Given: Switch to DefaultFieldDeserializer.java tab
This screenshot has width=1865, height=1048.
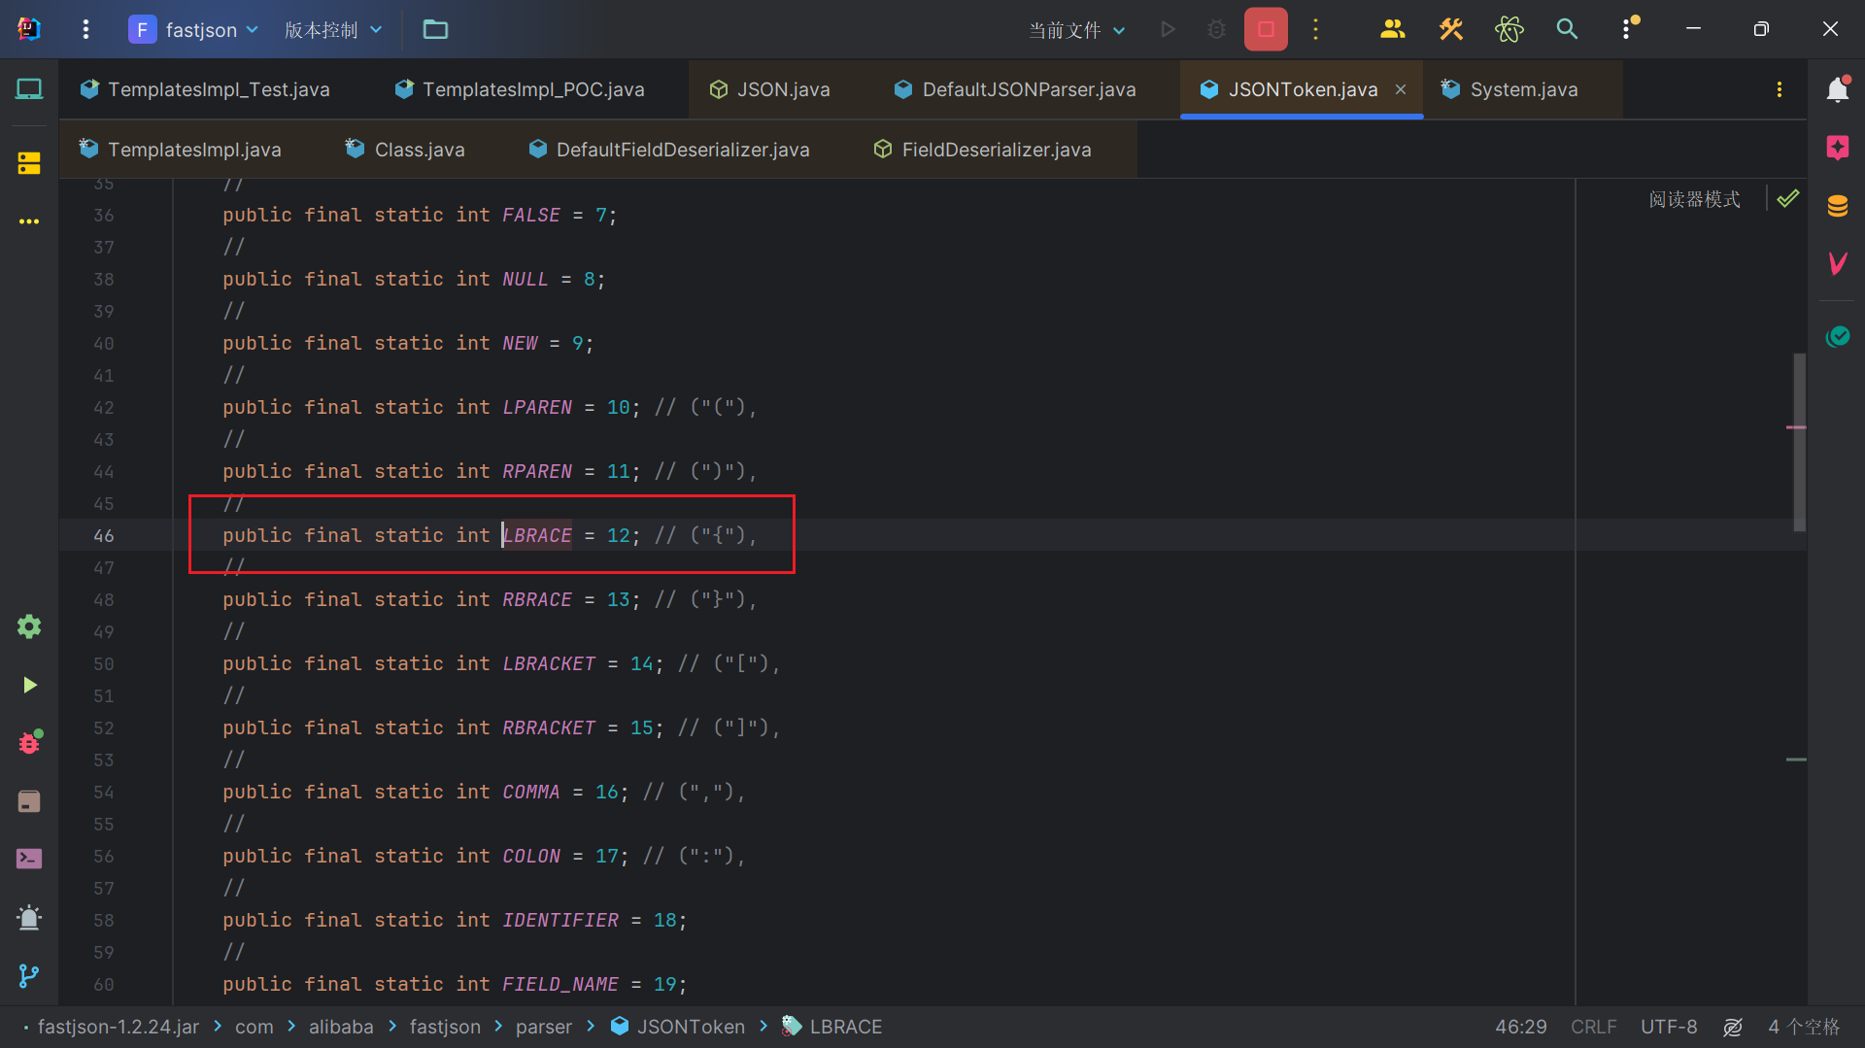Looking at the screenshot, I should tap(670, 150).
